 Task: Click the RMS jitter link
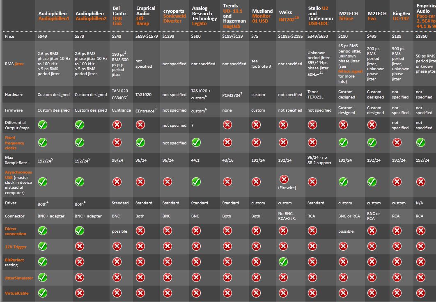(x=19, y=64)
